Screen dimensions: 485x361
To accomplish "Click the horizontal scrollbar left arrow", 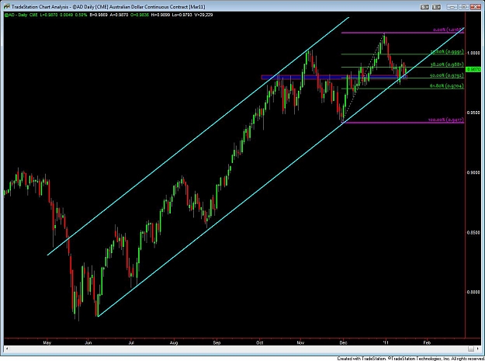I will pos(7,349).
